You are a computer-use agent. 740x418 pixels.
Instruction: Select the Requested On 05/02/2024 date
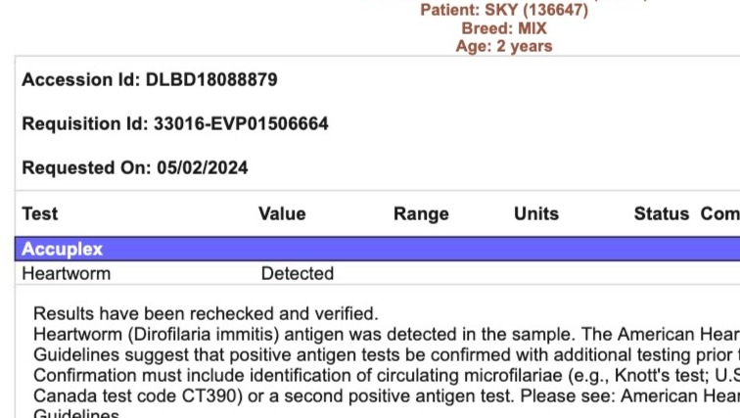[x=135, y=168]
